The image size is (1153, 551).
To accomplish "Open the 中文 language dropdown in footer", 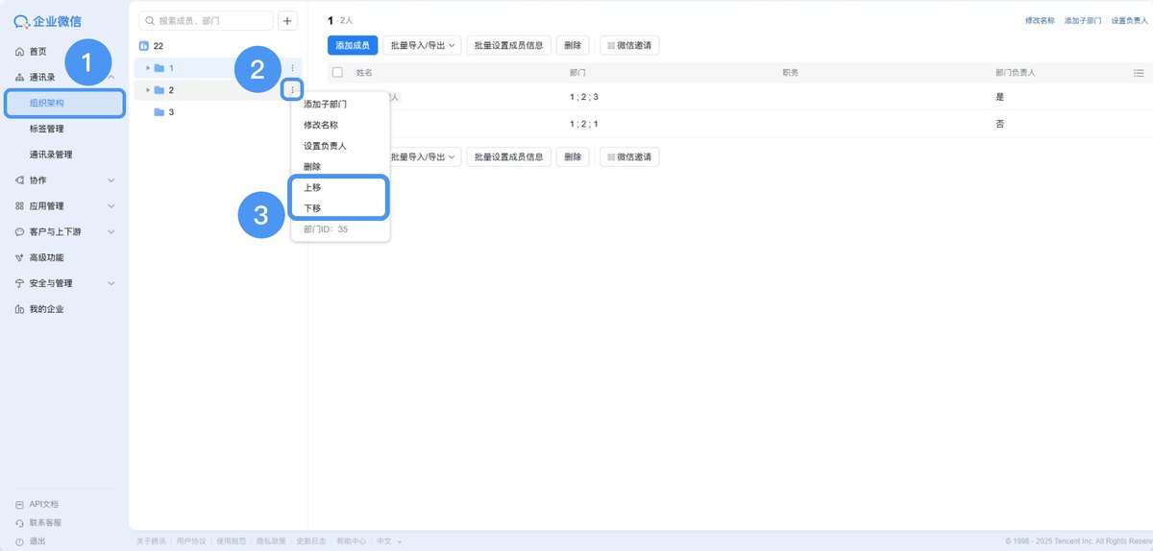I will 387,541.
